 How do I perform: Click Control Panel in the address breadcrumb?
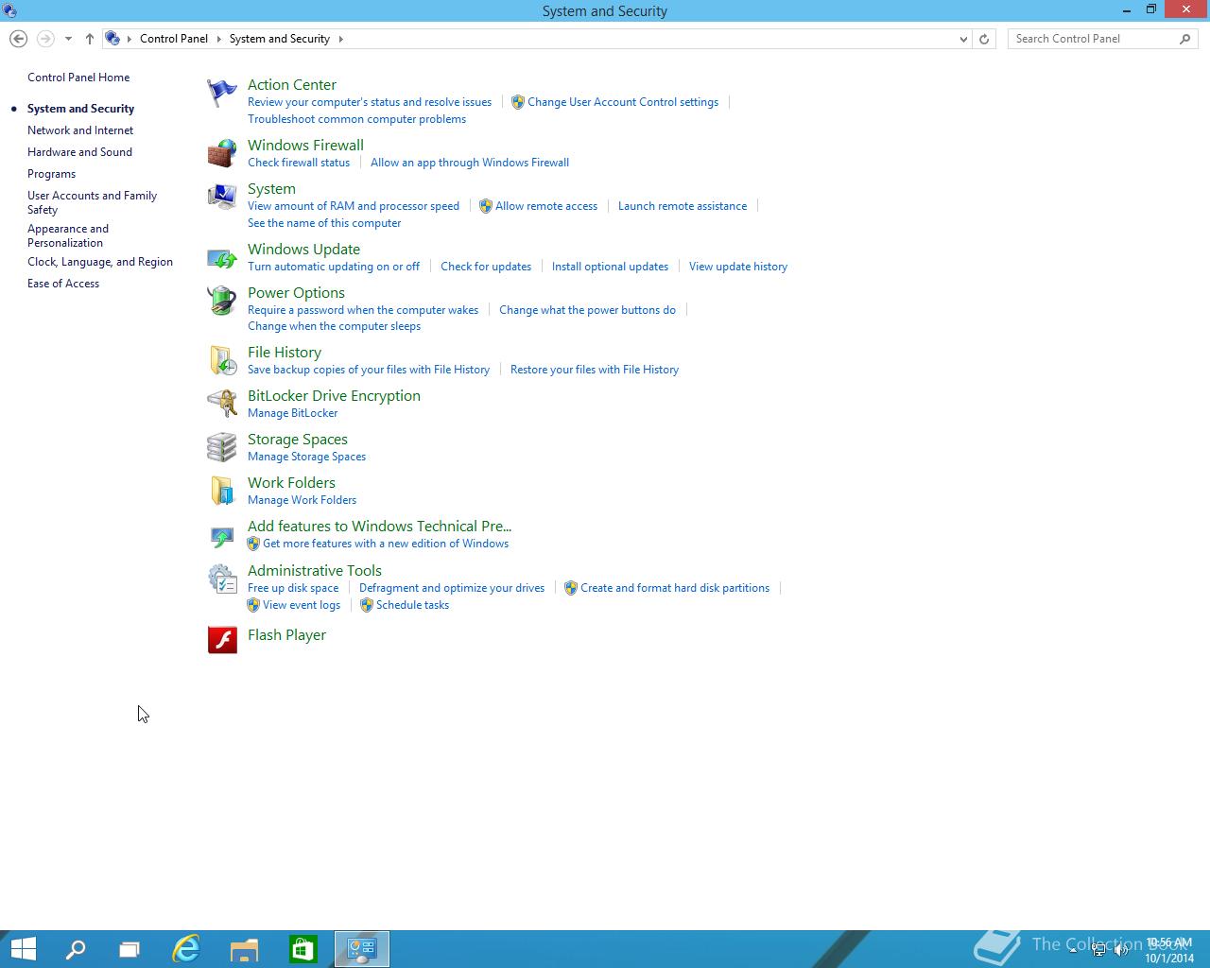tap(174, 39)
